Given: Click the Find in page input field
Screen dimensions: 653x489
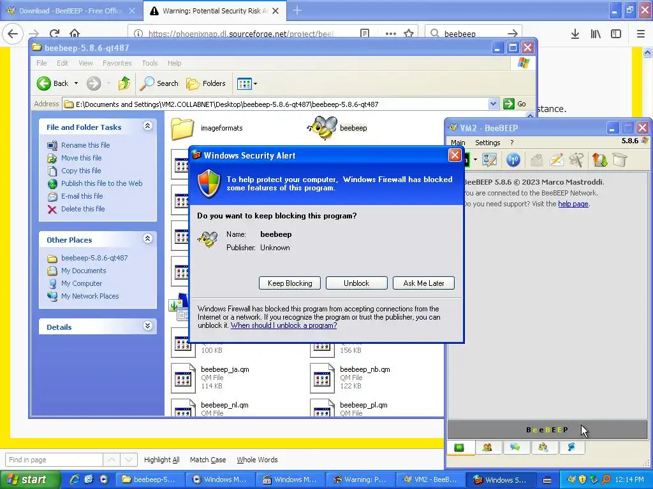Looking at the screenshot, I should click(x=54, y=460).
